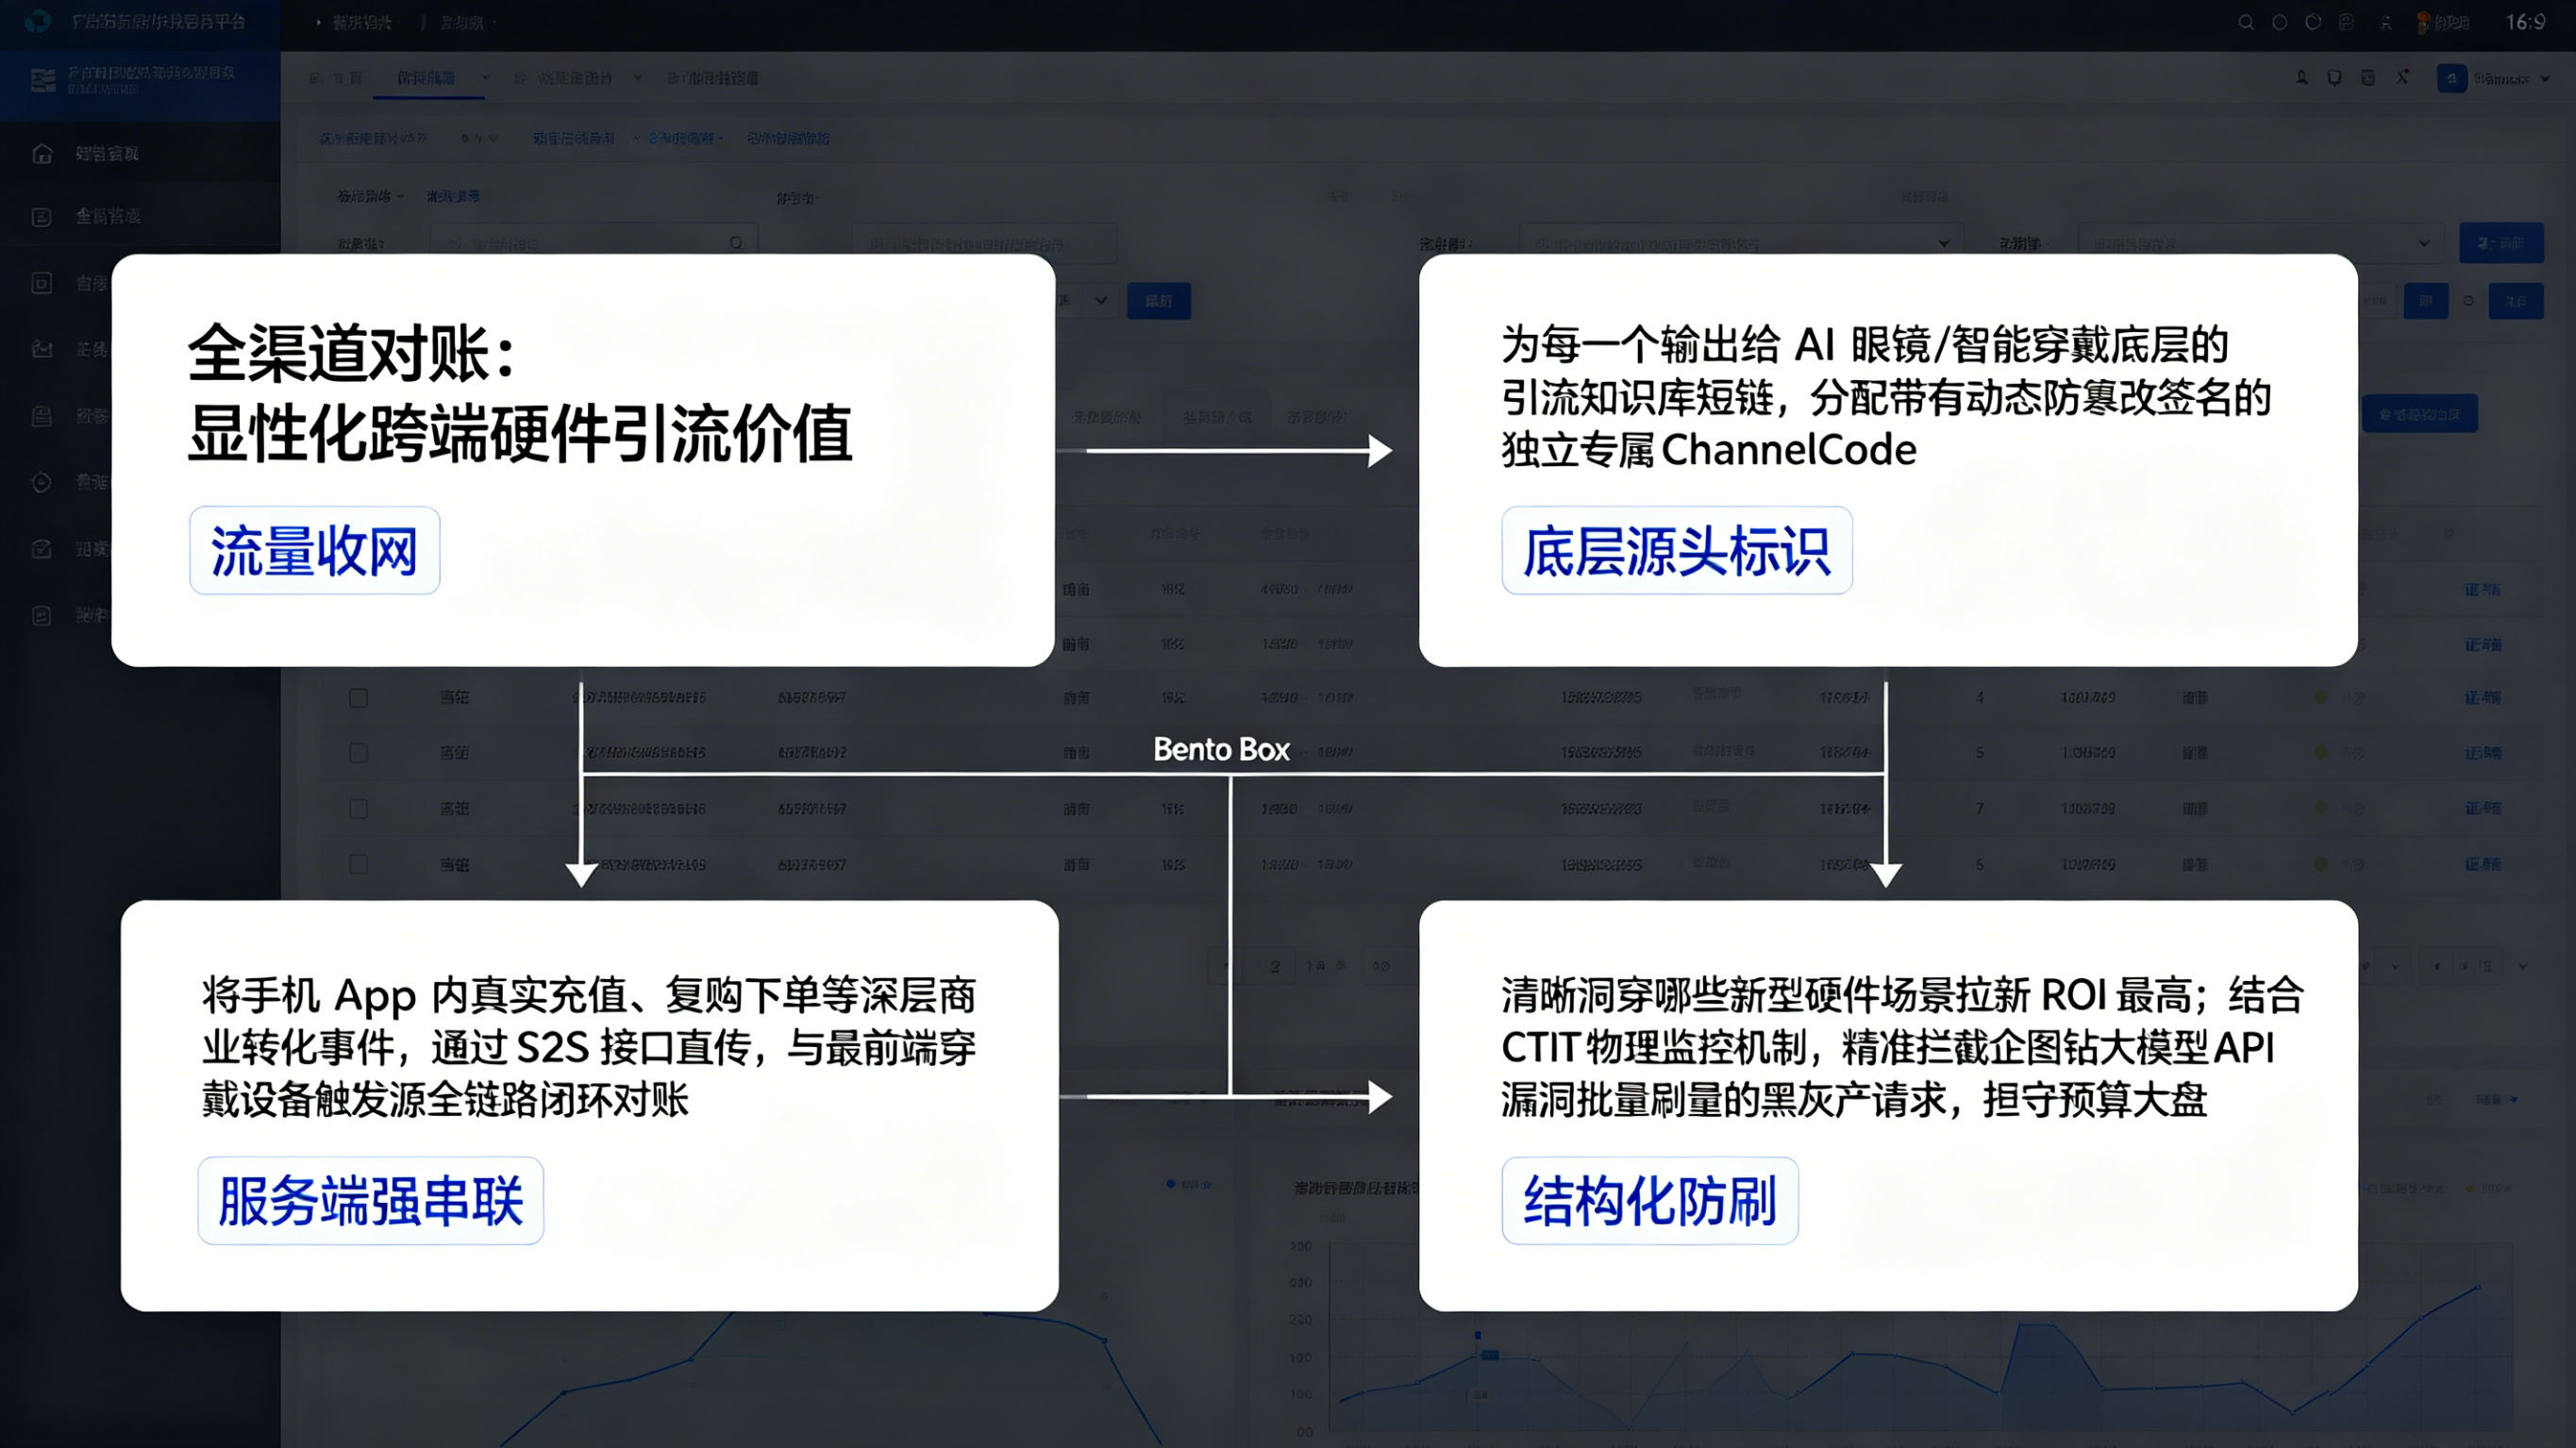Image resolution: width=2576 pixels, height=1448 pixels.
Task: Select the home icon in the left sidebar
Action: pos(42,152)
